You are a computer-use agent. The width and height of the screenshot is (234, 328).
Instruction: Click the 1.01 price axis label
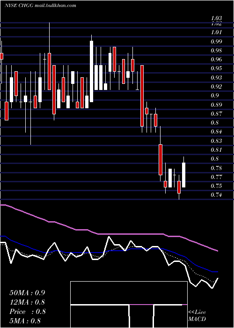(216, 32)
